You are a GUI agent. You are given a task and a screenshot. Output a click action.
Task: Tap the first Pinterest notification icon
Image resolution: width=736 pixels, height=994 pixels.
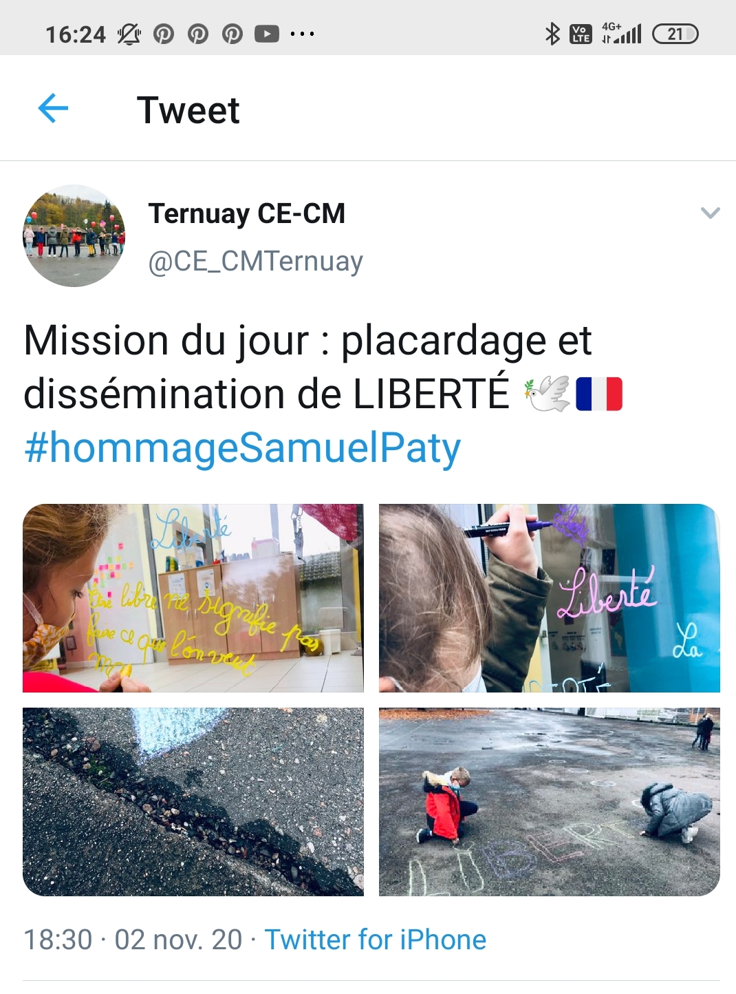click(163, 34)
